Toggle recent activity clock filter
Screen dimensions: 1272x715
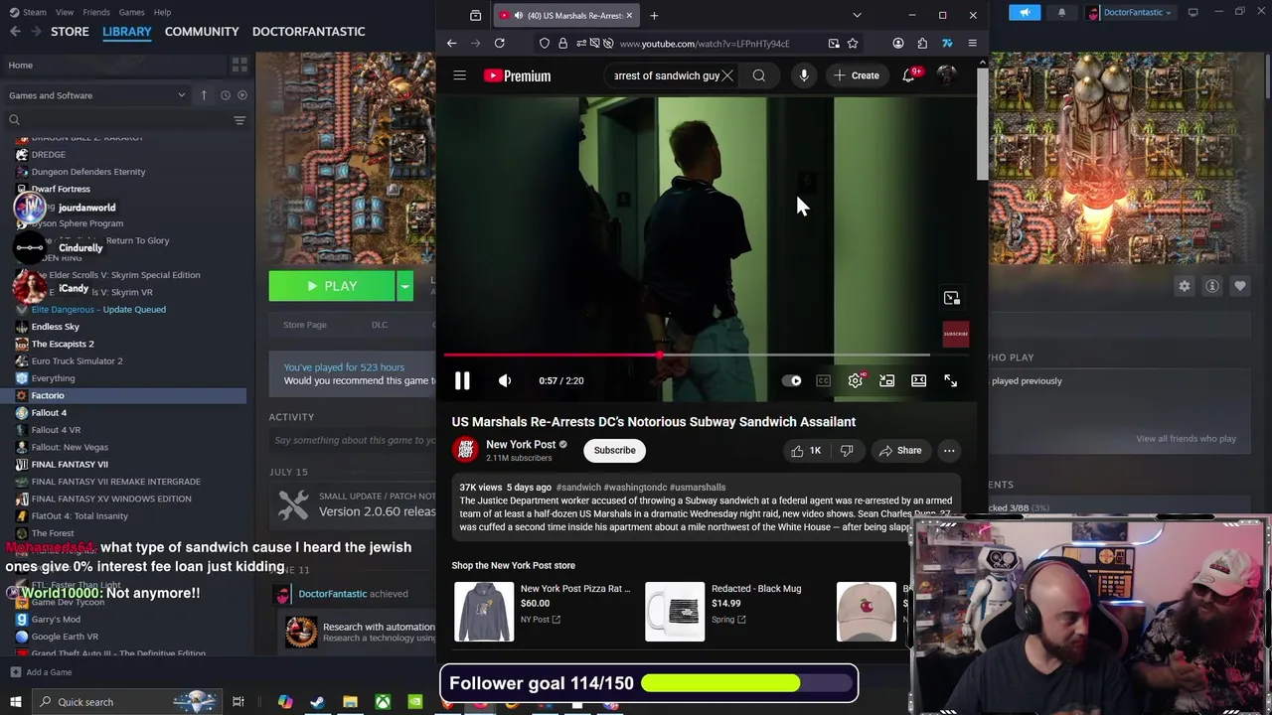[x=226, y=95]
